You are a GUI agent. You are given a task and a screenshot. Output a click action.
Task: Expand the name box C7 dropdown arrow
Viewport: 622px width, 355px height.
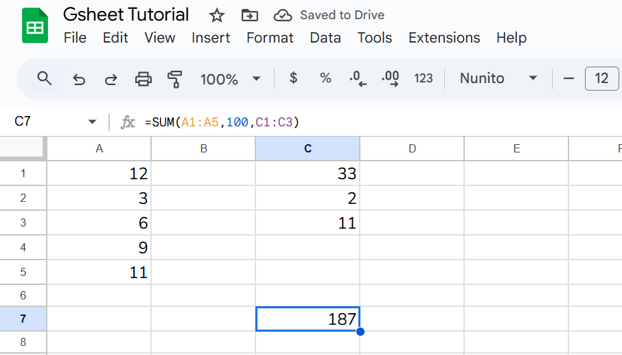93,122
